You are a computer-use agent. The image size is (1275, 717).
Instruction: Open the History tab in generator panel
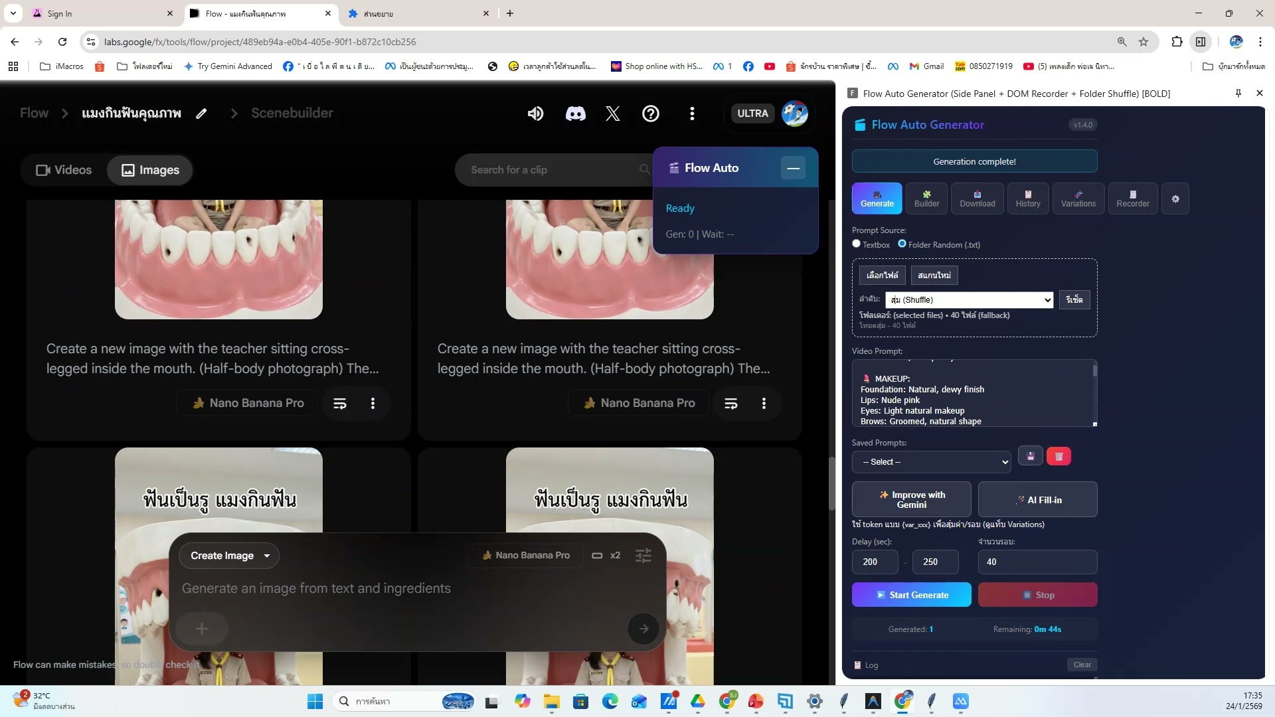(1027, 199)
